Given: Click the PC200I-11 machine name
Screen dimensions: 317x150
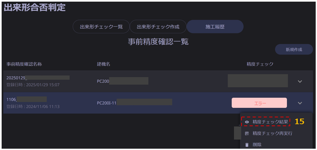Looking at the screenshot, I should [x=107, y=103].
